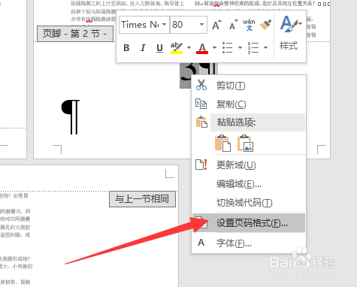Screen dimensions: 357x287
Task: Expand the font size dropdown arrow
Action: [x=201, y=25]
